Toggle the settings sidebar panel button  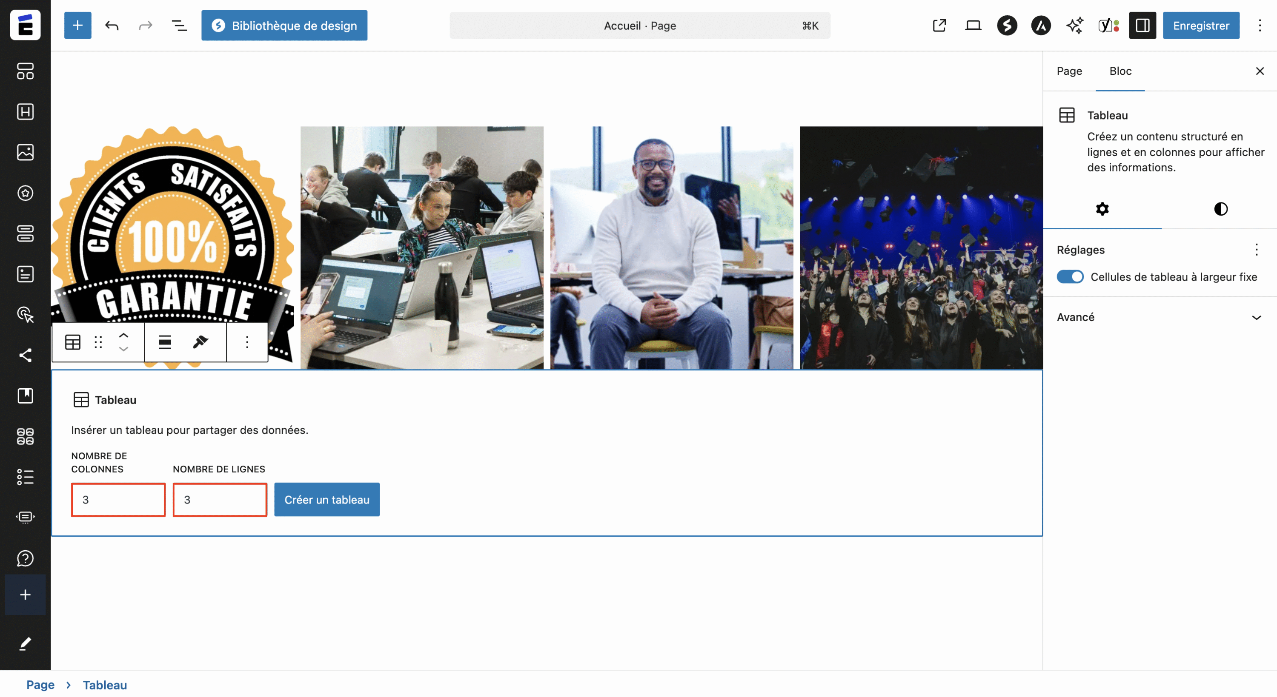pos(1142,25)
